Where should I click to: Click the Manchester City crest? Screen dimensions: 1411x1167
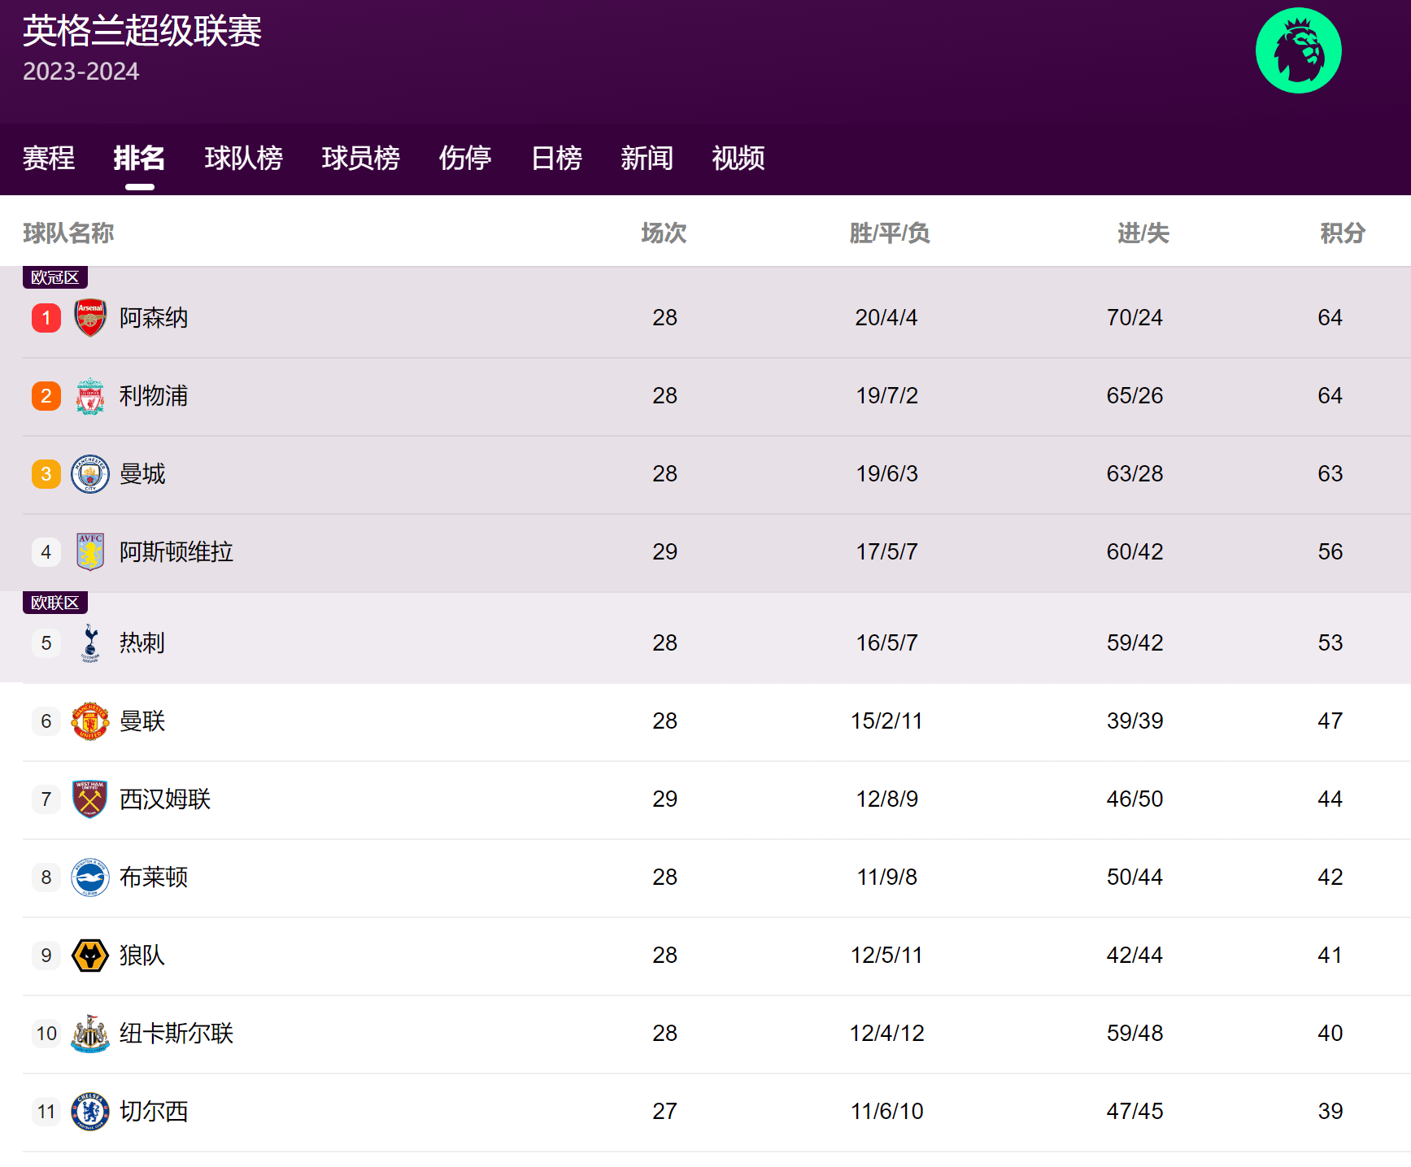(x=90, y=474)
